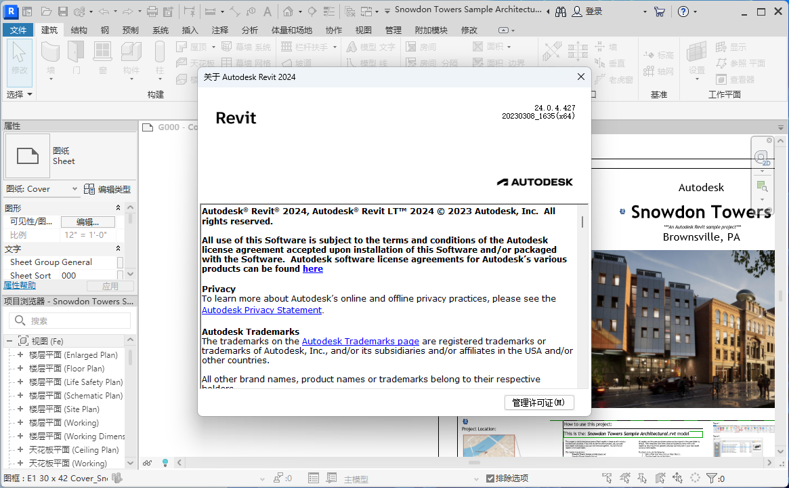The height and width of the screenshot is (488, 789).
Task: Open the Autodesk Privacy Statement link
Action: click(x=261, y=310)
